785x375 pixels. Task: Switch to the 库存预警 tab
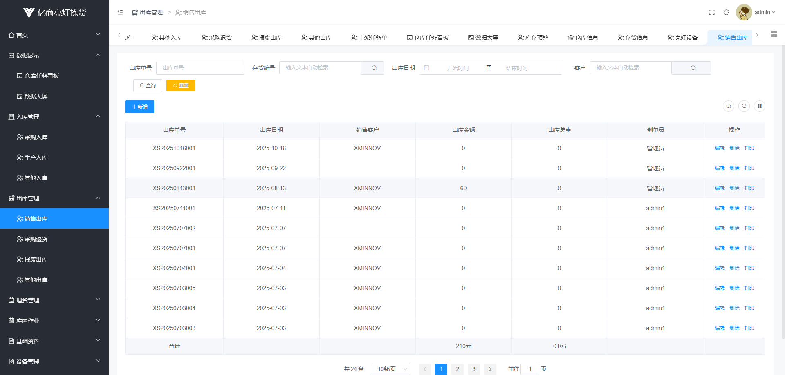point(533,38)
